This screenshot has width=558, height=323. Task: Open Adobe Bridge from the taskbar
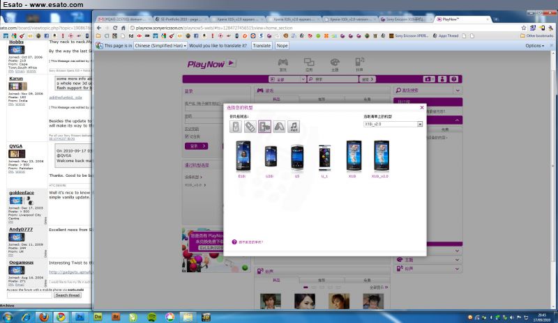116,317
